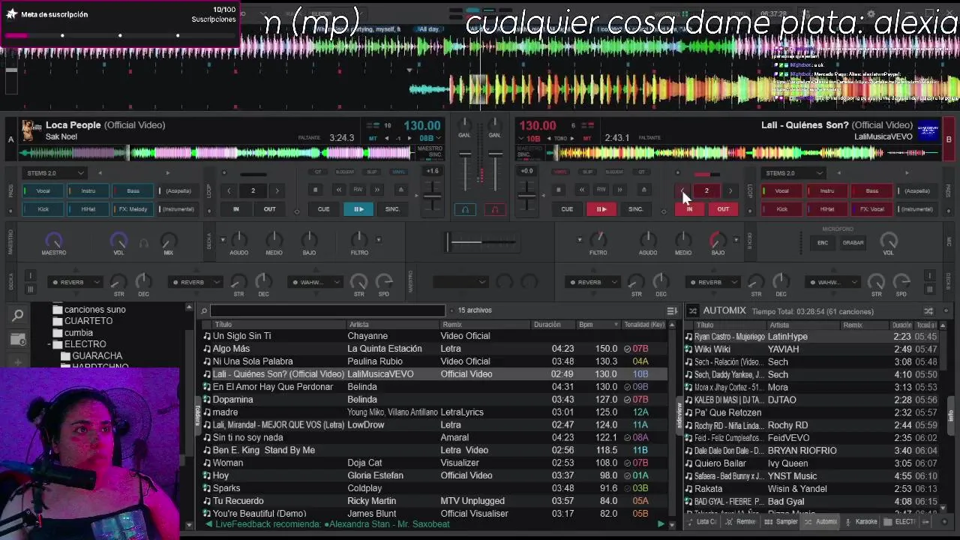Open the STEMS 2.0 dropdown on deck A

pyautogui.click(x=55, y=173)
